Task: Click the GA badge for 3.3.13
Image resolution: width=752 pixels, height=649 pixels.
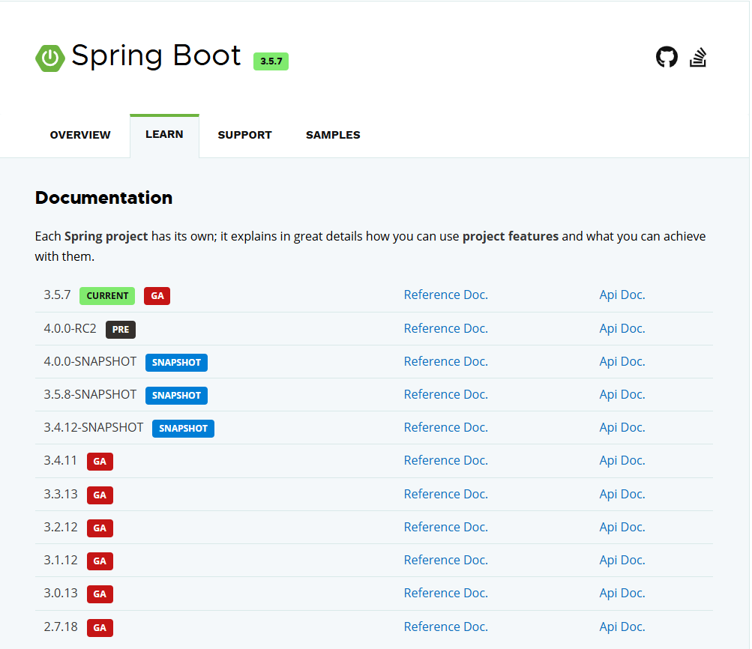Action: coord(100,495)
